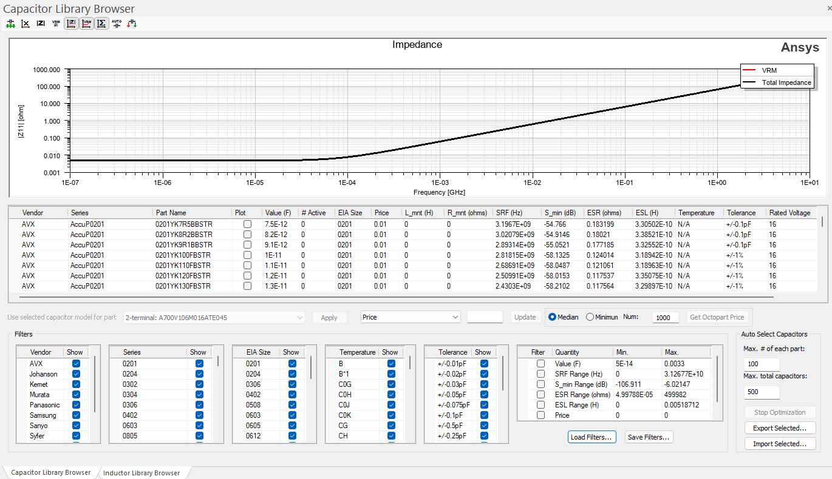Click the Load Filters button
Viewport: 832px width, 479px height.
592,437
